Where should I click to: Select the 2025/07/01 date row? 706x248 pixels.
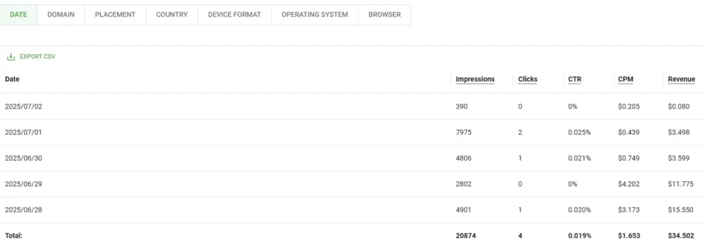(x=353, y=133)
